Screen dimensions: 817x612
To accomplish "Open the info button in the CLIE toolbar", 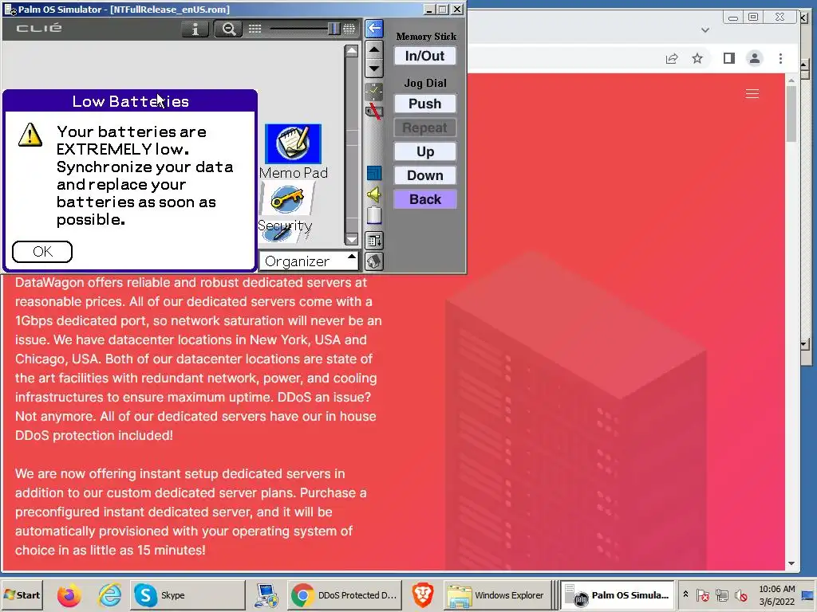I will (195, 29).
